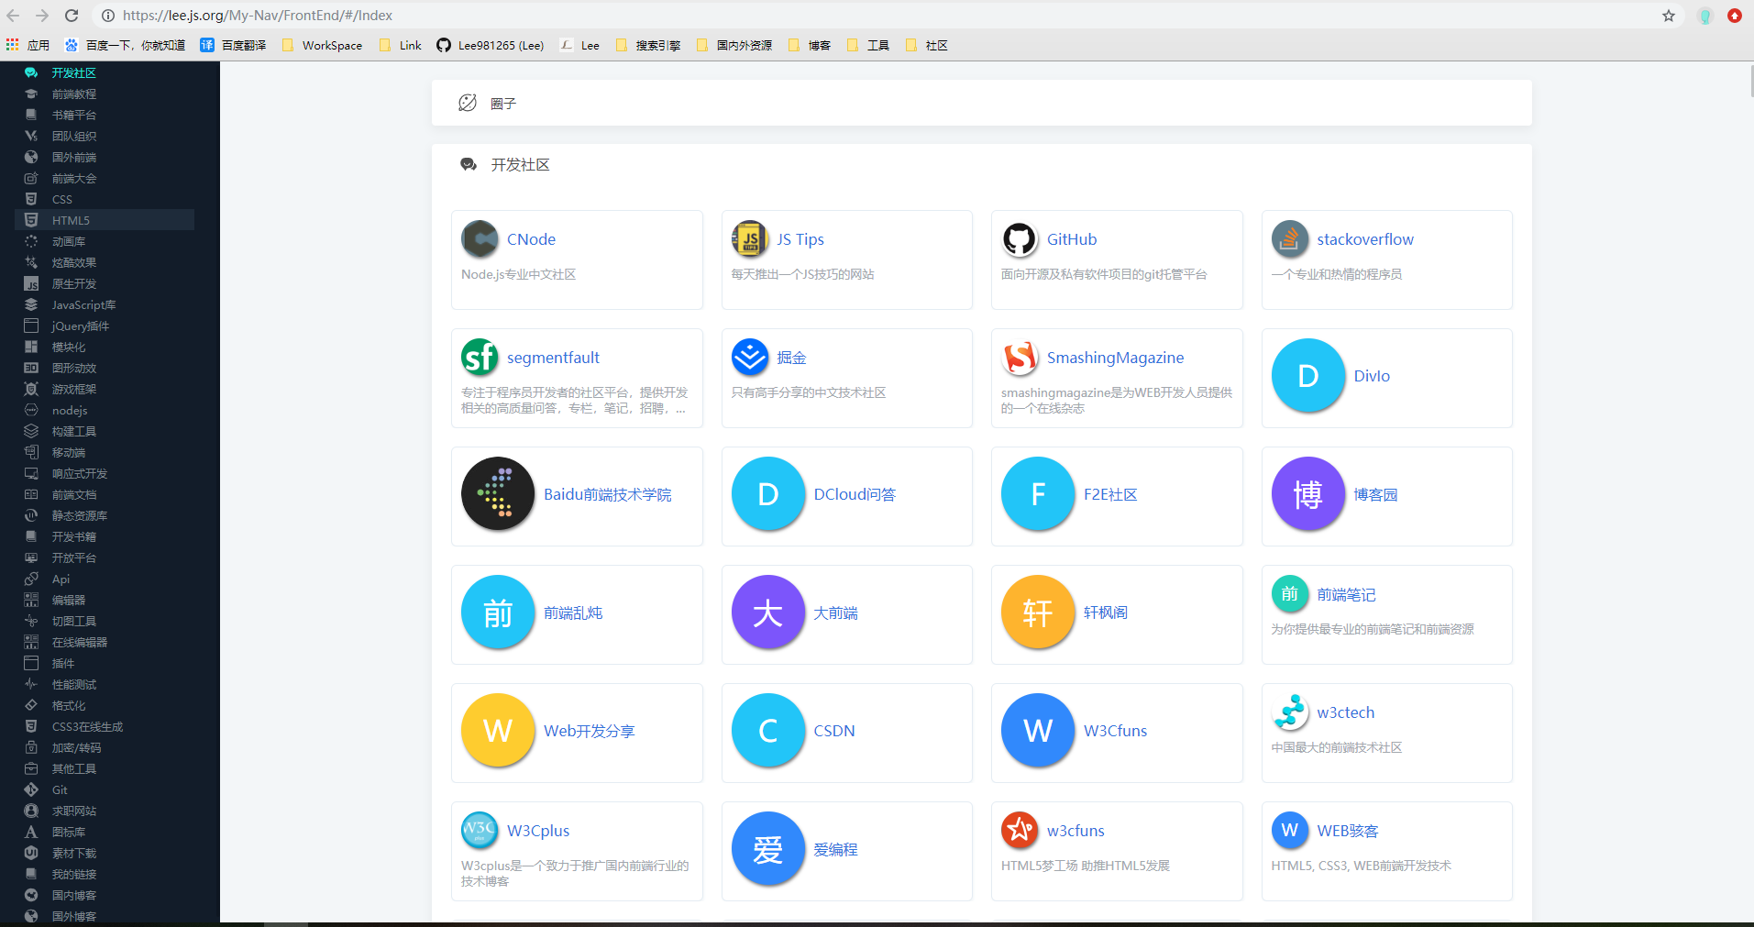Reload the page using browser refresh button
The height and width of the screenshot is (927, 1754).
point(72,16)
